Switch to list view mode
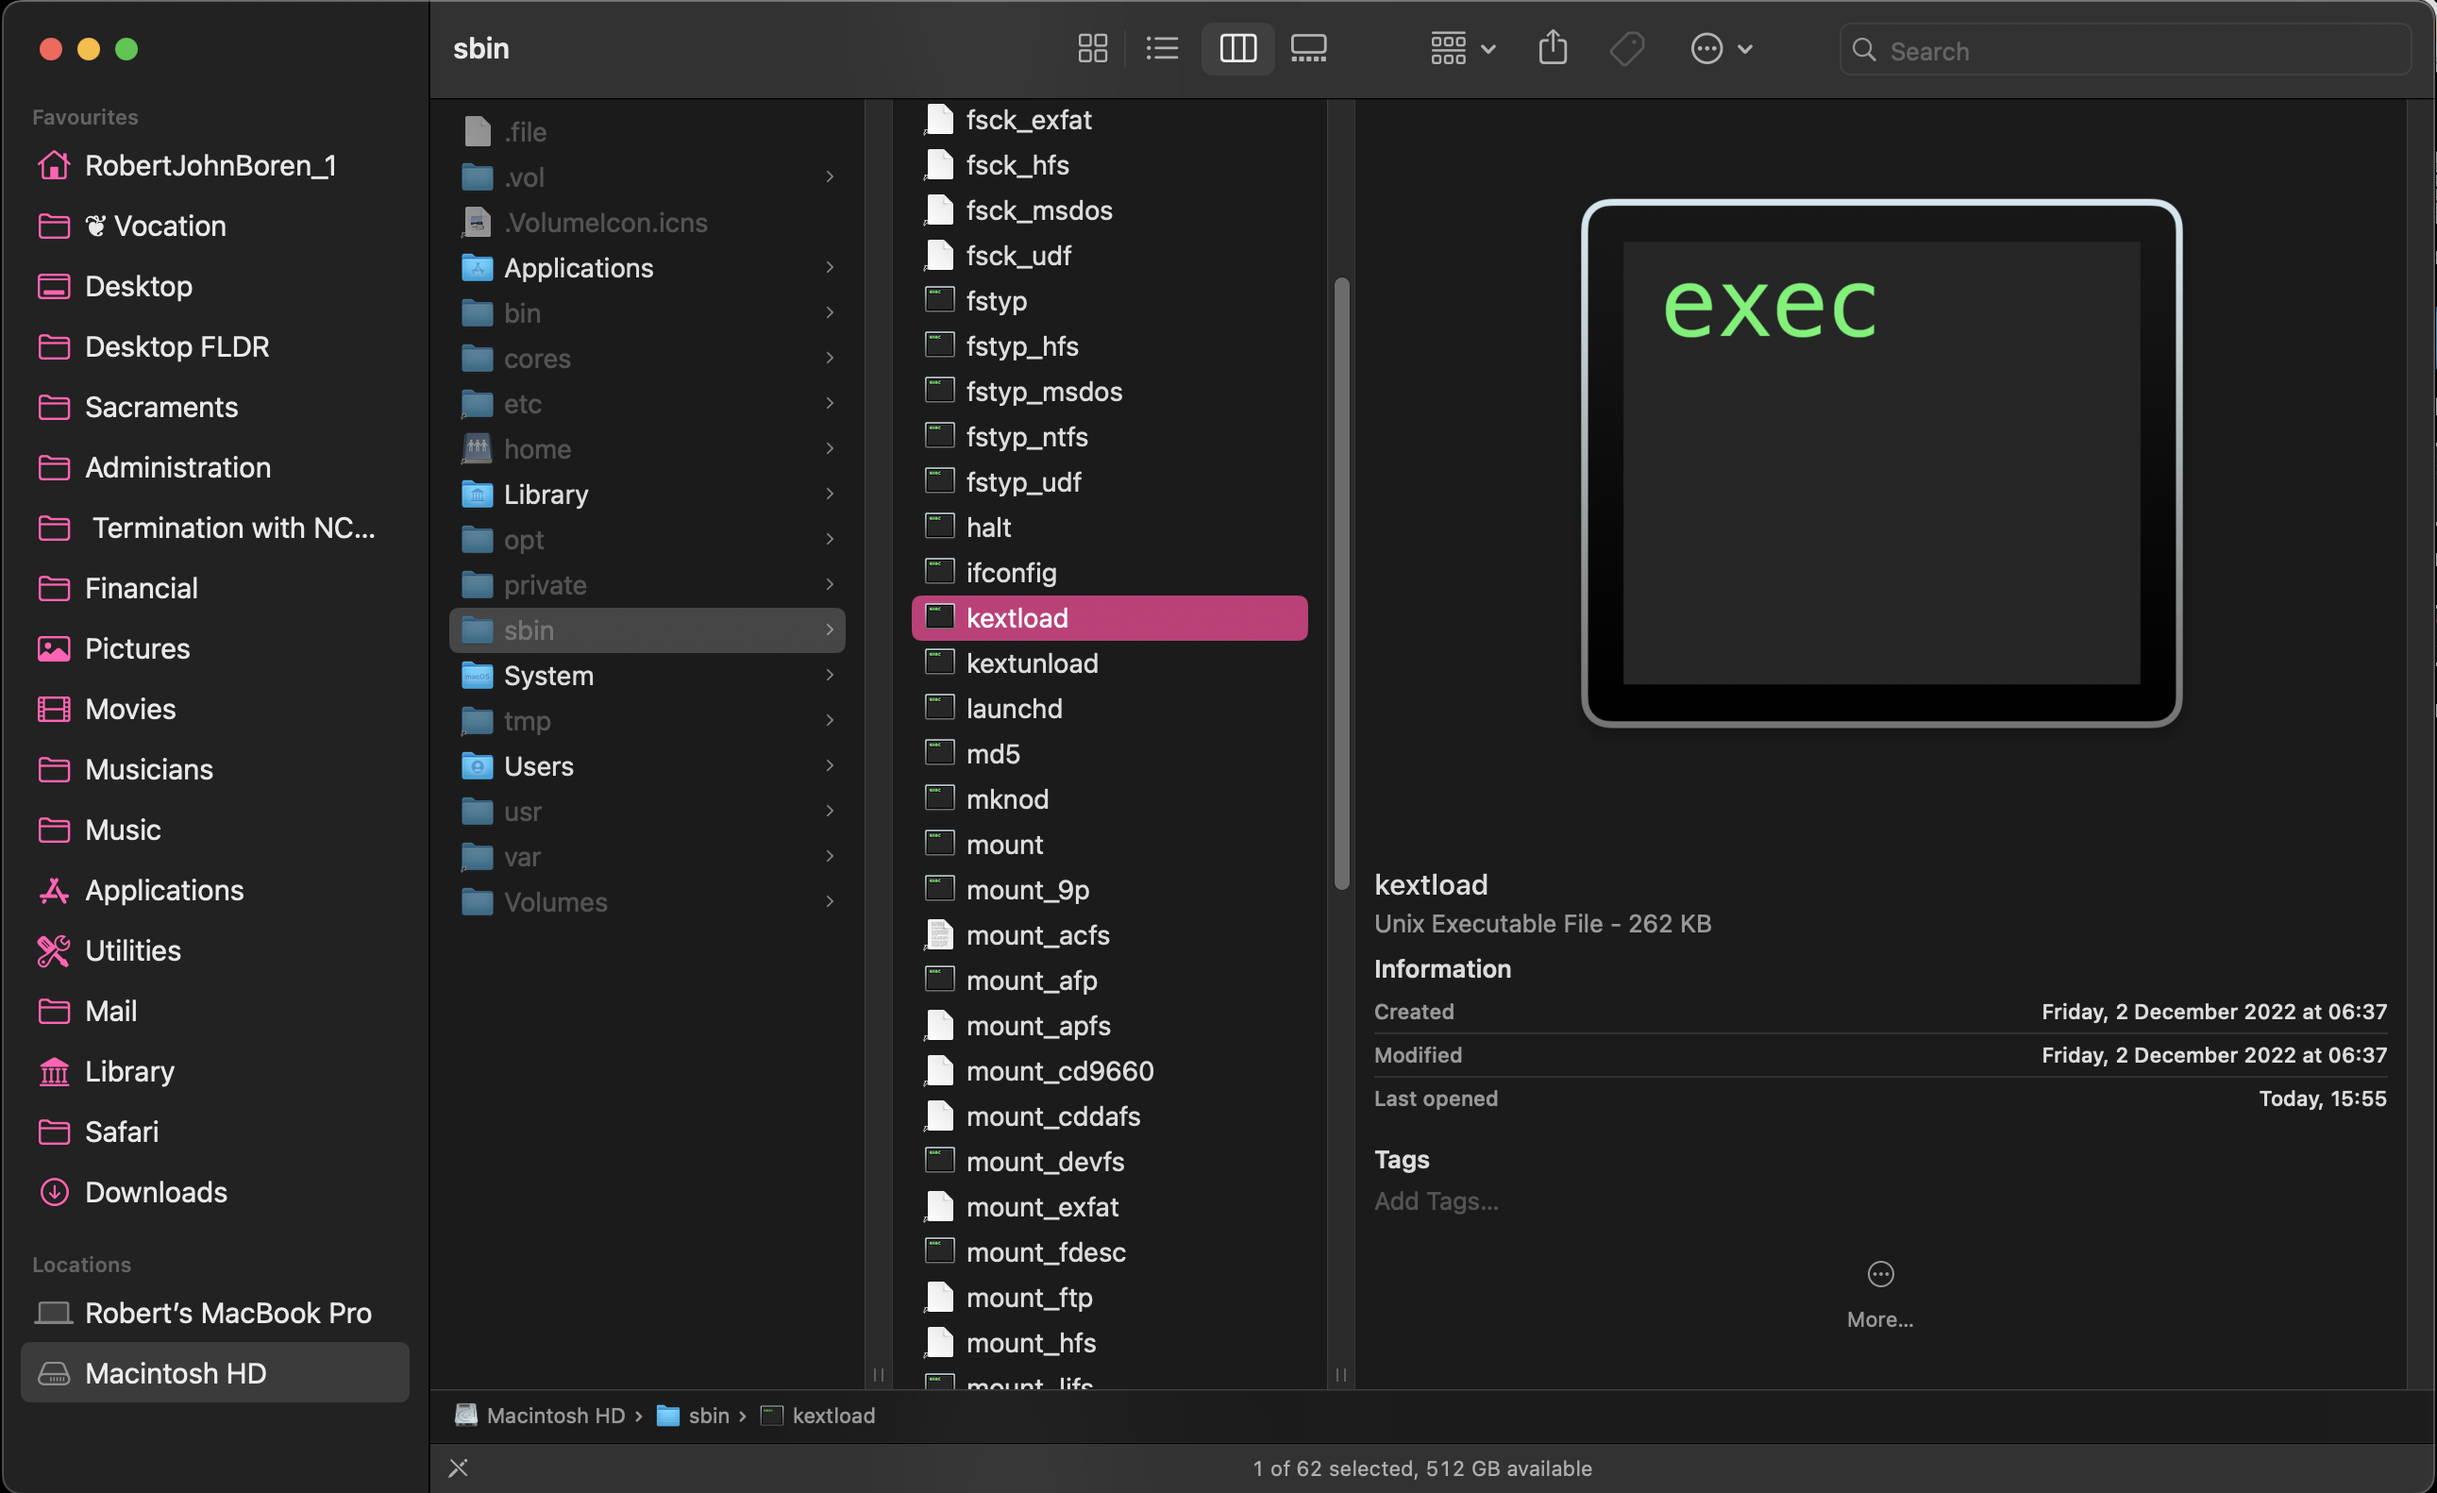Image resolution: width=2437 pixels, height=1493 pixels. [1162, 48]
